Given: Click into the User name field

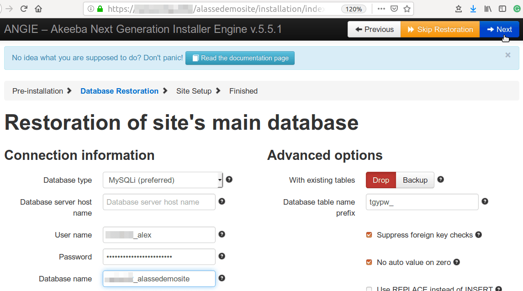Looking at the screenshot, I should tap(159, 235).
